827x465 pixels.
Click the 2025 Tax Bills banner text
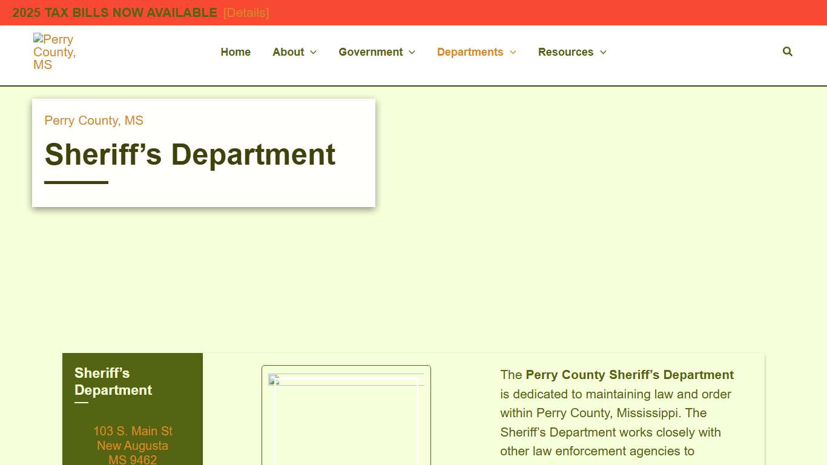tap(114, 13)
